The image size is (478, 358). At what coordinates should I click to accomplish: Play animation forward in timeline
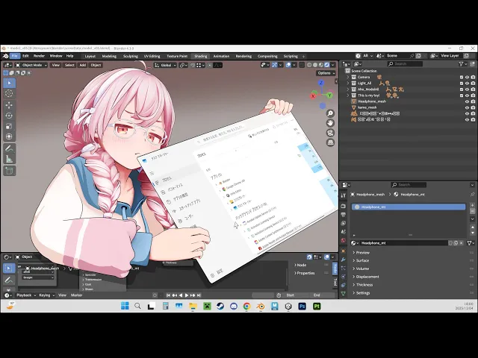tap(187, 295)
